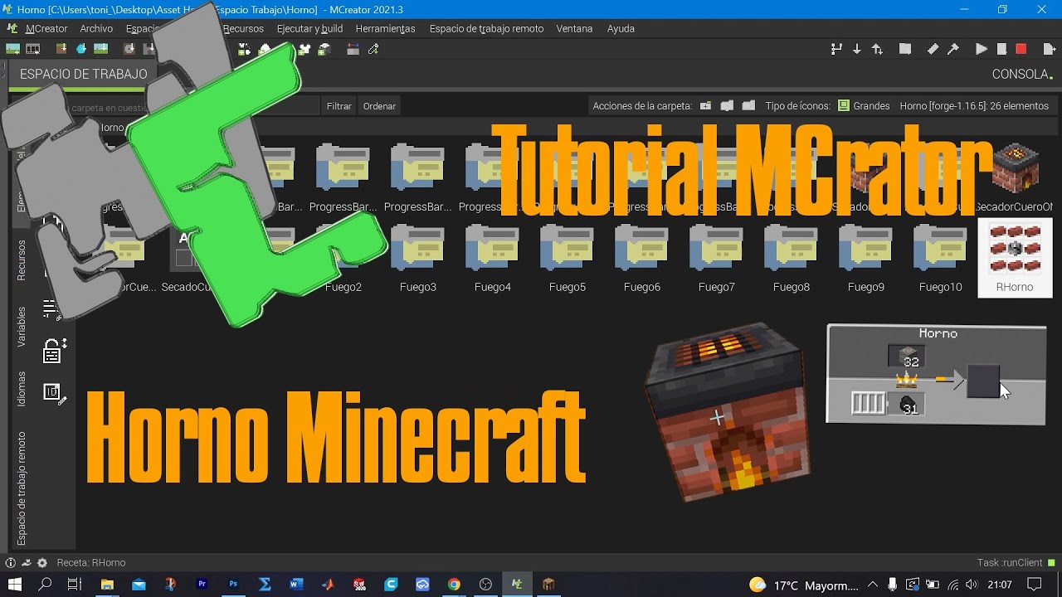1062x597 pixels.
Task: Click the create texture toolbar icon
Action: click(x=13, y=49)
